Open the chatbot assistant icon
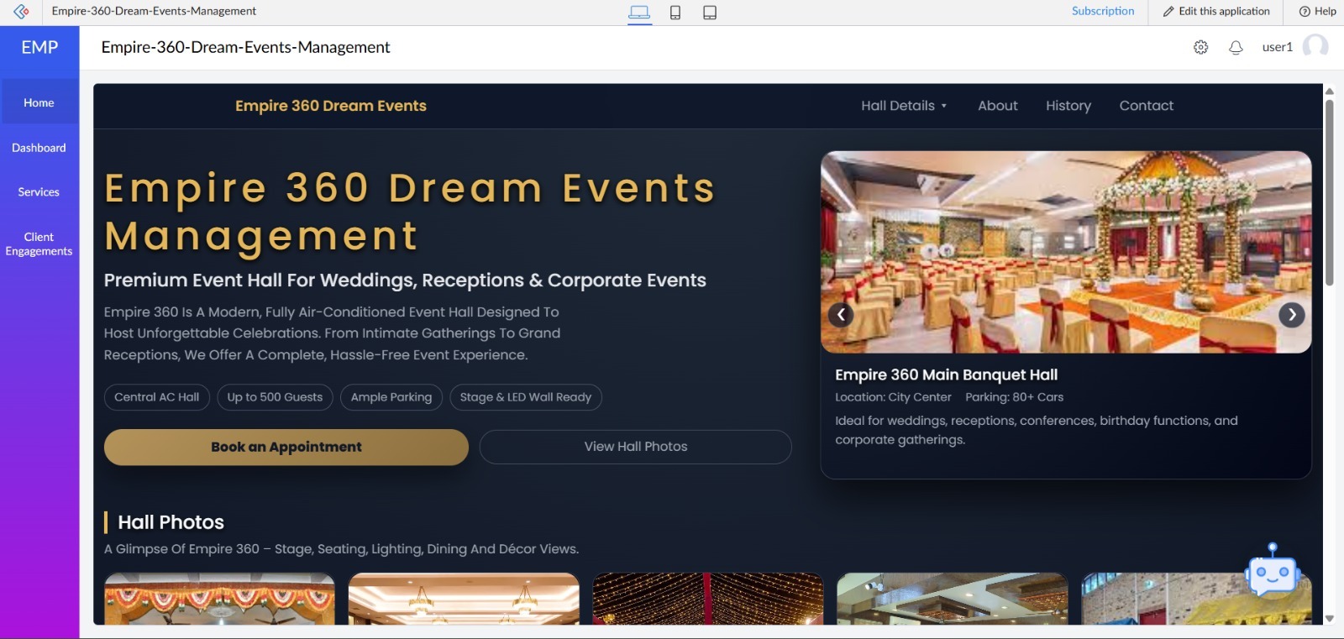Image resolution: width=1344 pixels, height=639 pixels. pyautogui.click(x=1273, y=572)
